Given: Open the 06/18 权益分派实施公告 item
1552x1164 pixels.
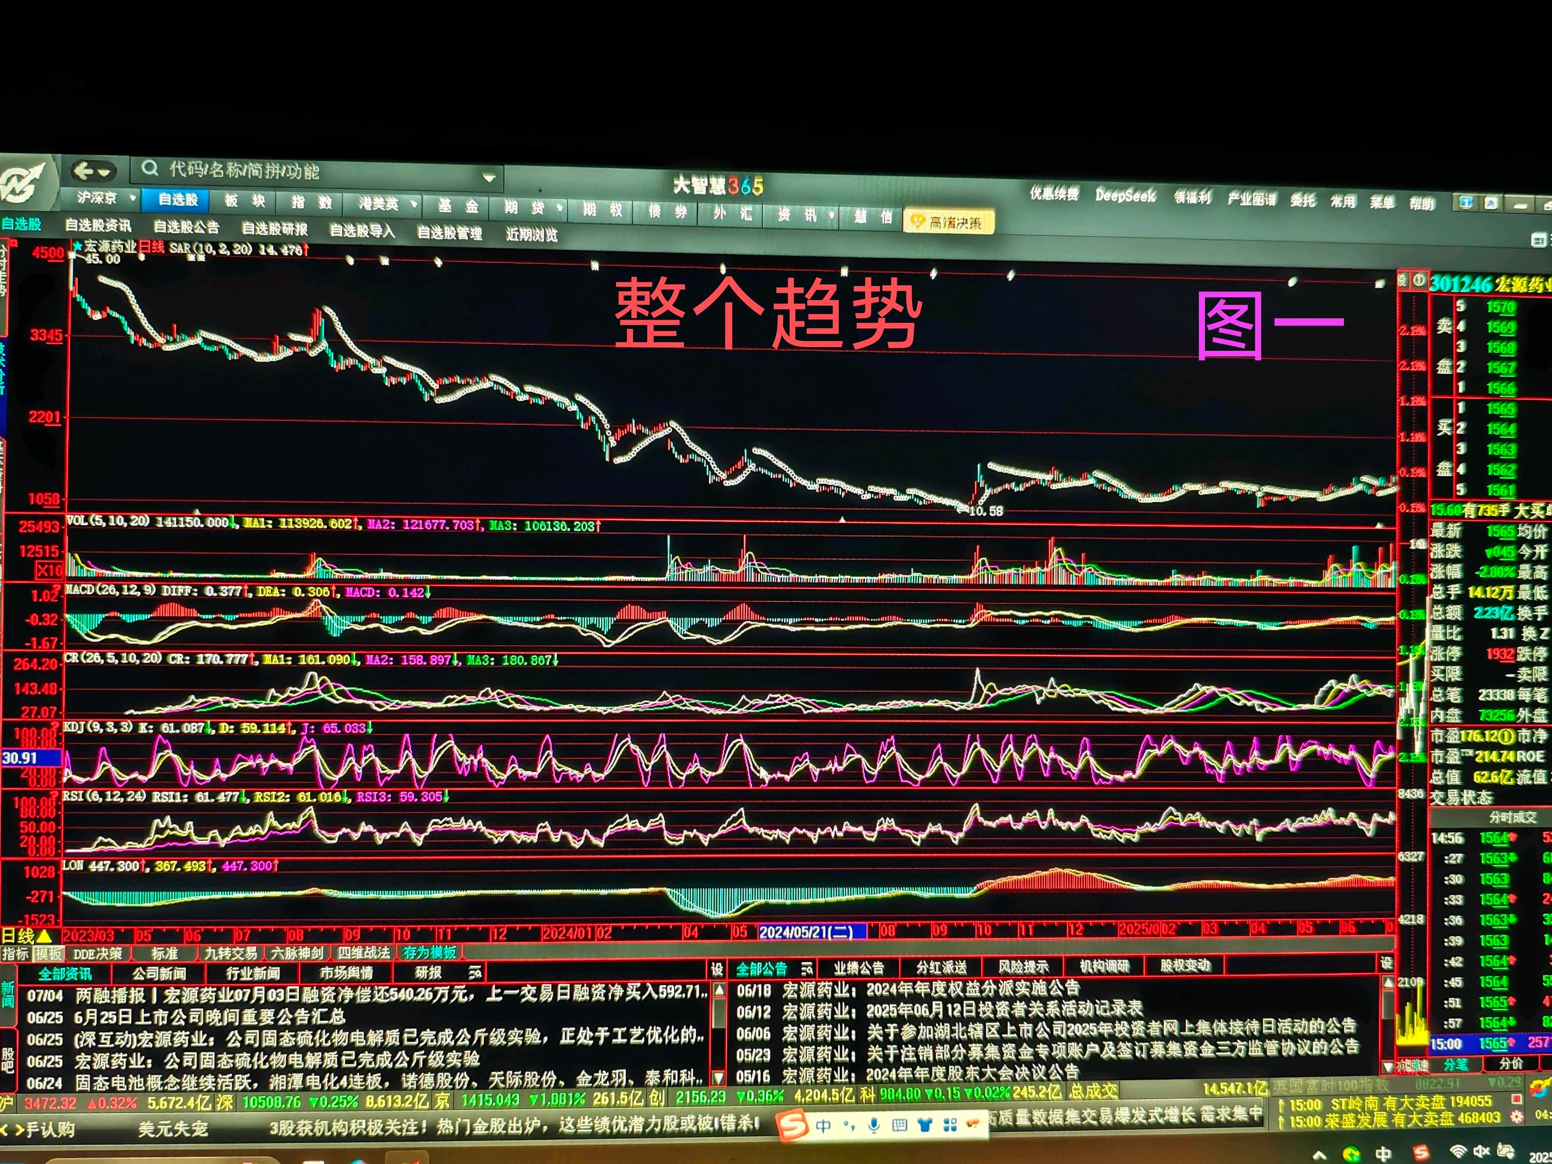Looking at the screenshot, I should (x=908, y=989).
